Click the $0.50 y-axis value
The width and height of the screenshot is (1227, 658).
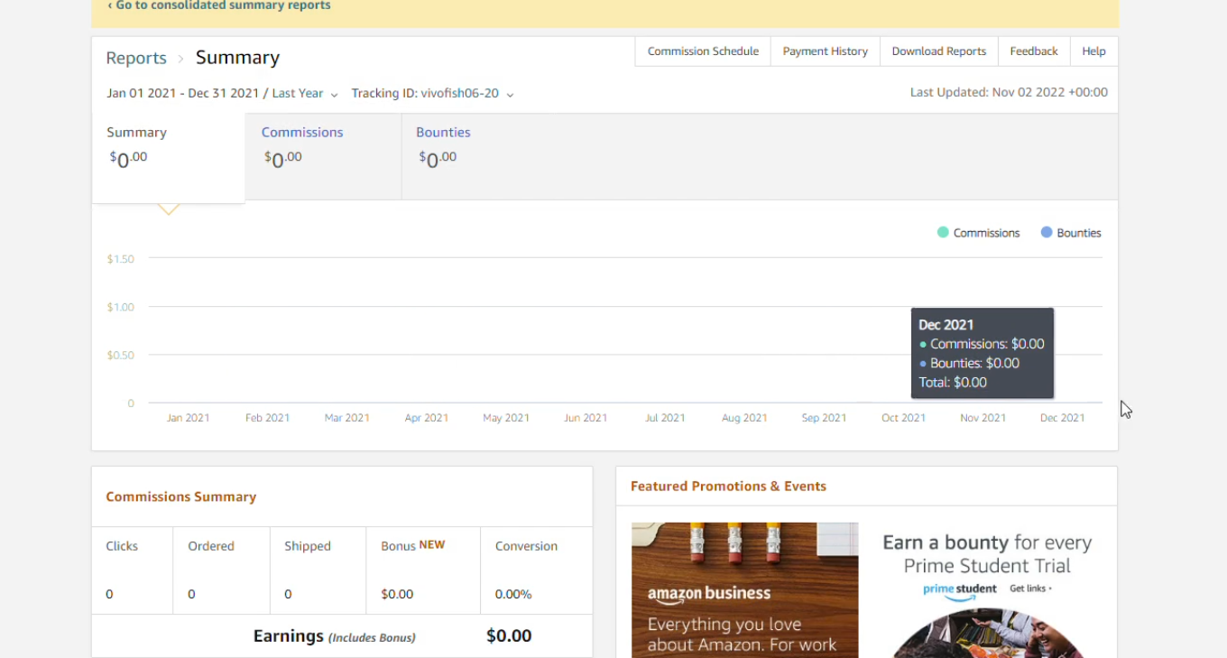[120, 355]
